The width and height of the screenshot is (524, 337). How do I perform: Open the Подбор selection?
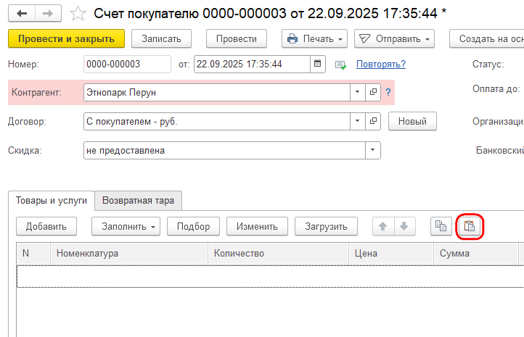tap(194, 226)
